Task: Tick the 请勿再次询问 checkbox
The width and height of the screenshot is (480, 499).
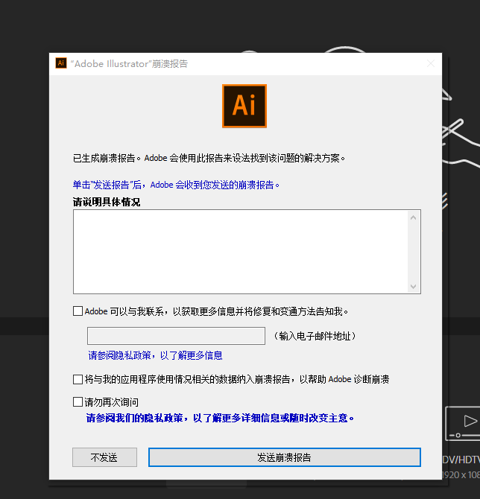Action: (78, 402)
